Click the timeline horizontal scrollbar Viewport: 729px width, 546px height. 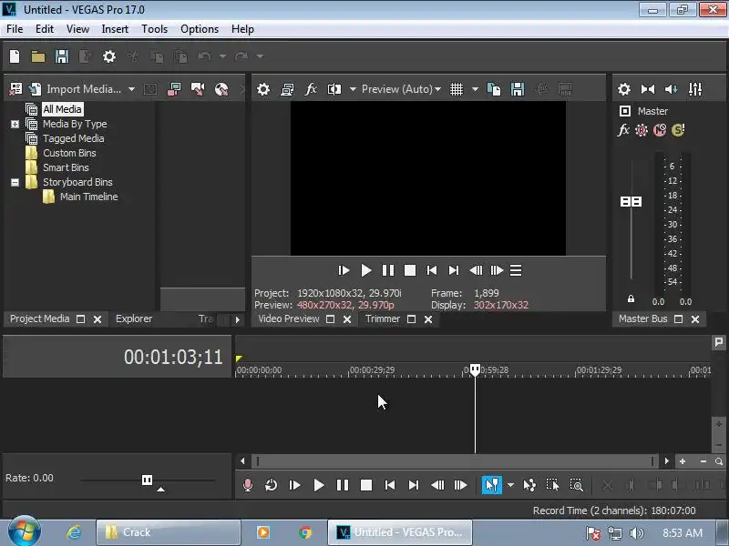tap(455, 461)
